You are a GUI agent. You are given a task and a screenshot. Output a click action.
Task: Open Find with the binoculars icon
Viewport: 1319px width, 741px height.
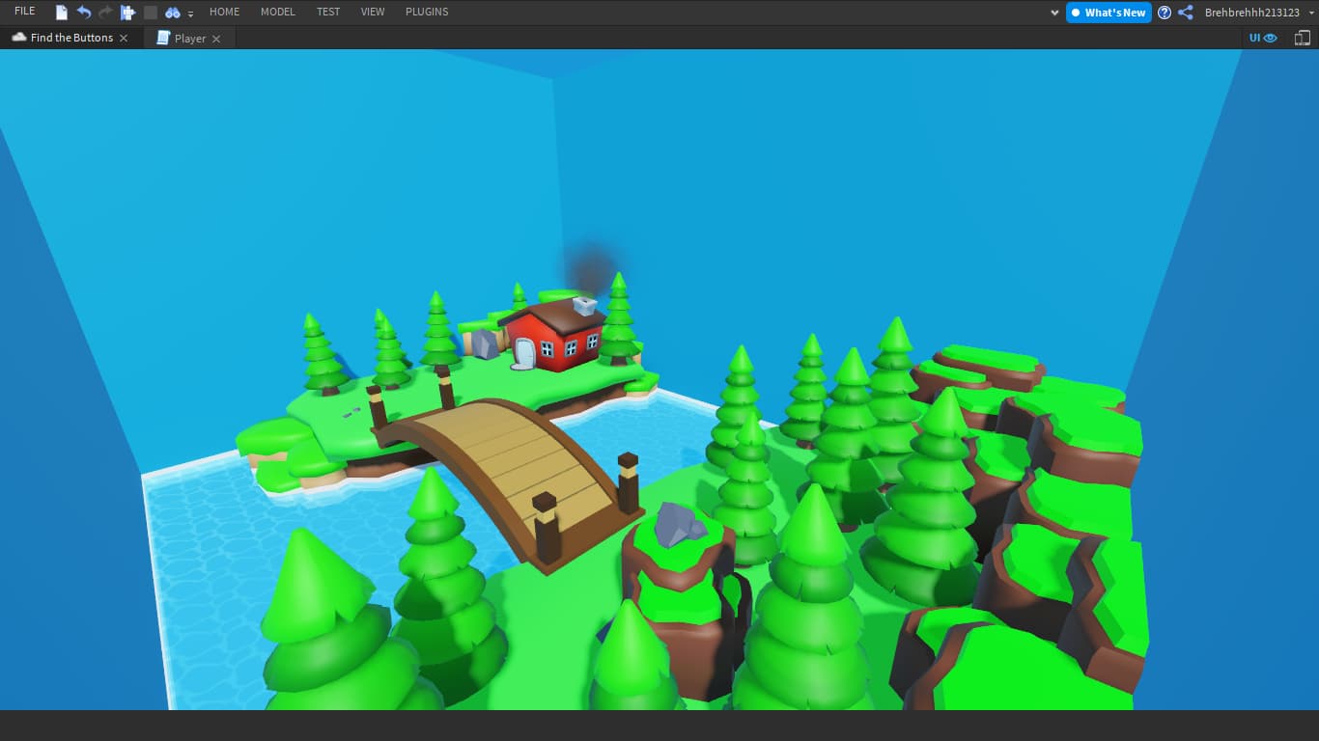tap(173, 13)
